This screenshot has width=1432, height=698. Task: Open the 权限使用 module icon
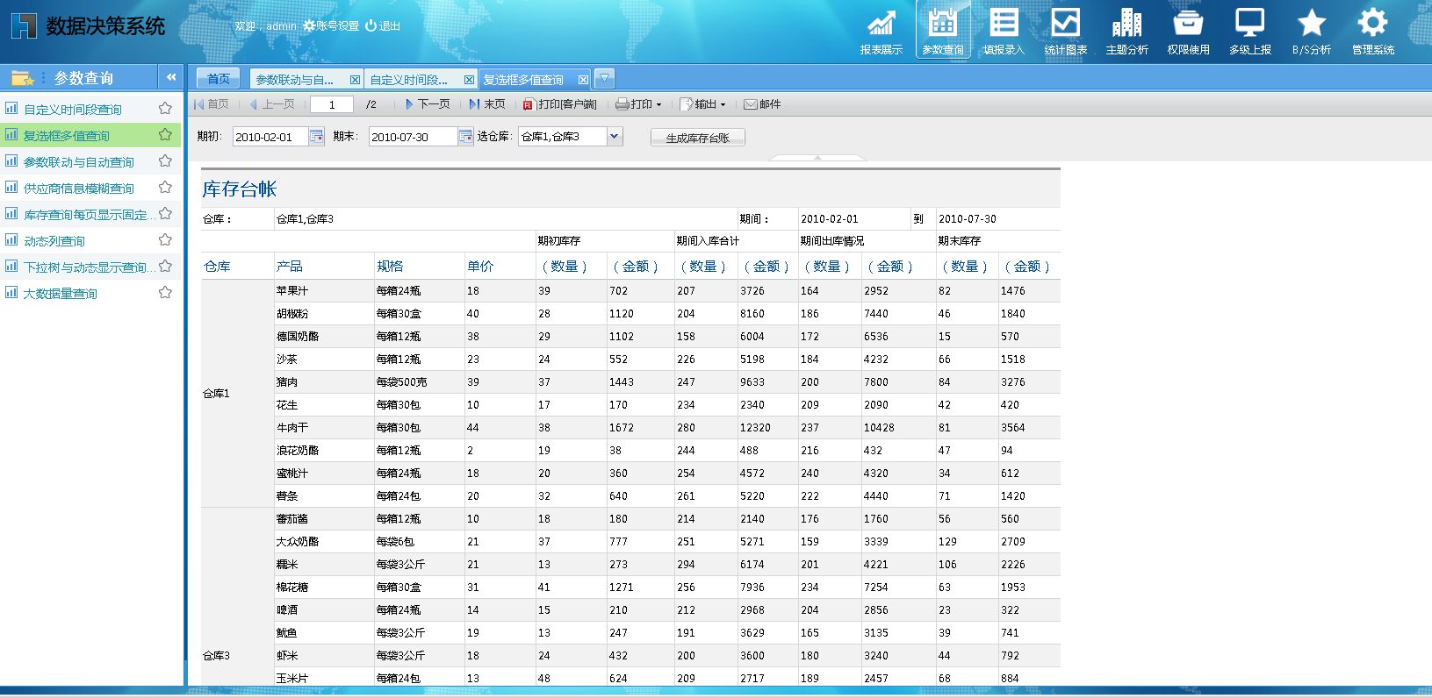(1188, 31)
